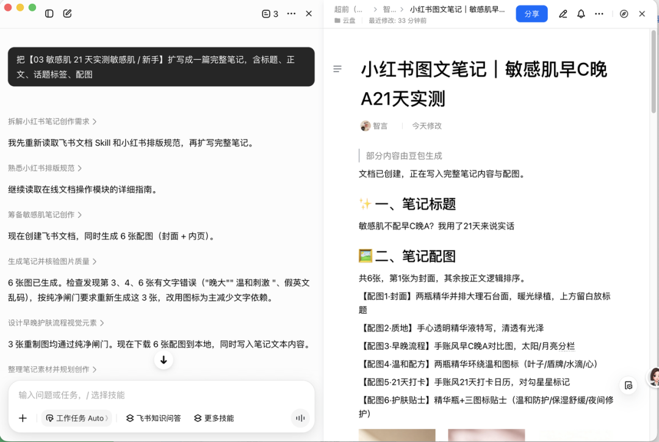Click the voice input waveform icon

pos(300,418)
